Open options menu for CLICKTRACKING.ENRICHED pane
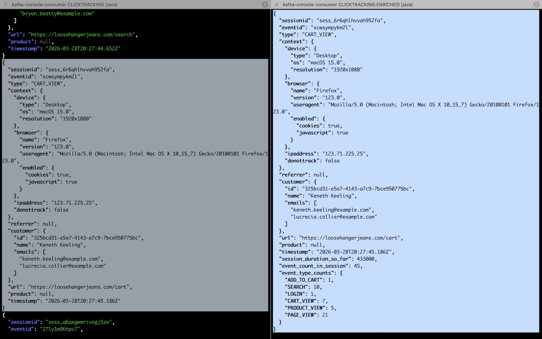 pos(536,5)
